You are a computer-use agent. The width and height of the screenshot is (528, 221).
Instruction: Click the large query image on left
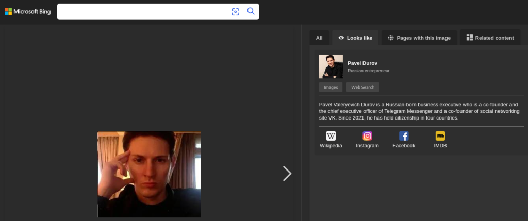(x=149, y=174)
